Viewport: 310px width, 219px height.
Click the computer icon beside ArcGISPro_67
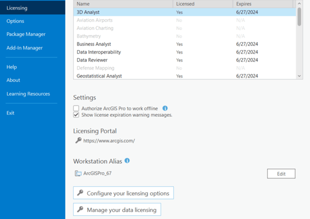coord(78,174)
